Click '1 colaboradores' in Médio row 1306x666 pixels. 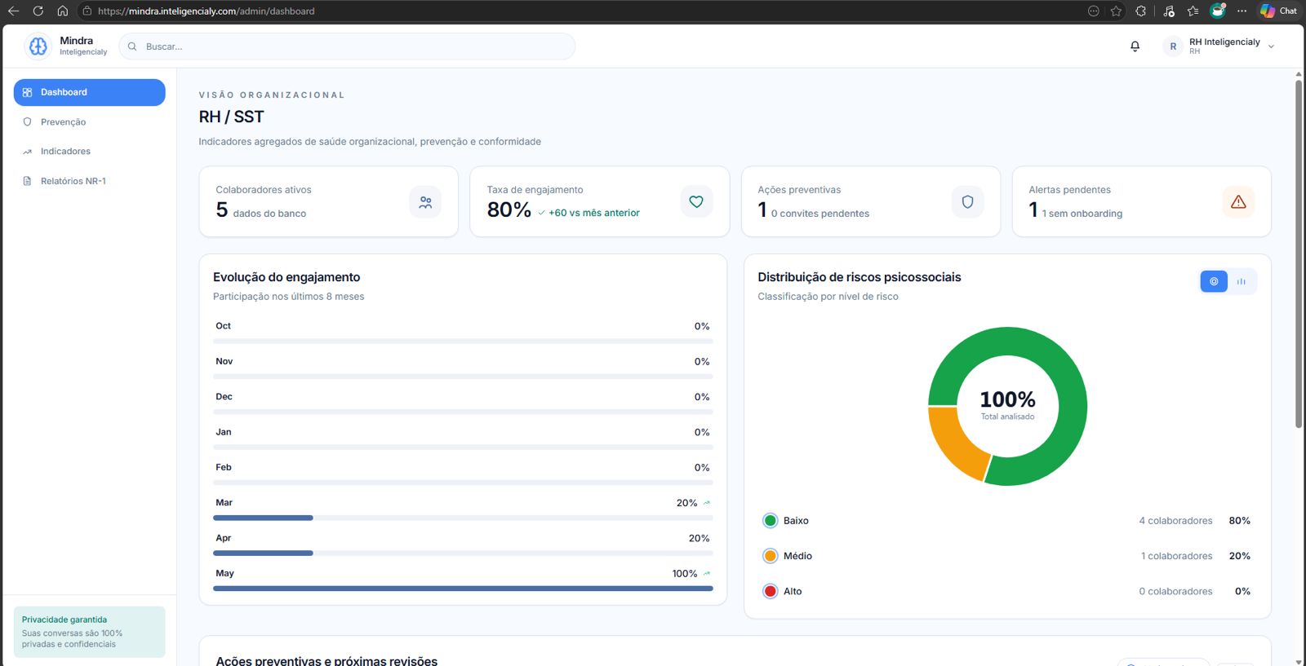coord(1176,556)
